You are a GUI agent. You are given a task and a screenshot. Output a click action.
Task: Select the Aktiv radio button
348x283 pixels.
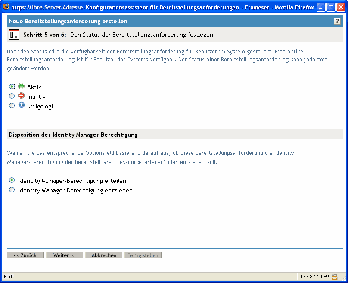[x=12, y=86]
